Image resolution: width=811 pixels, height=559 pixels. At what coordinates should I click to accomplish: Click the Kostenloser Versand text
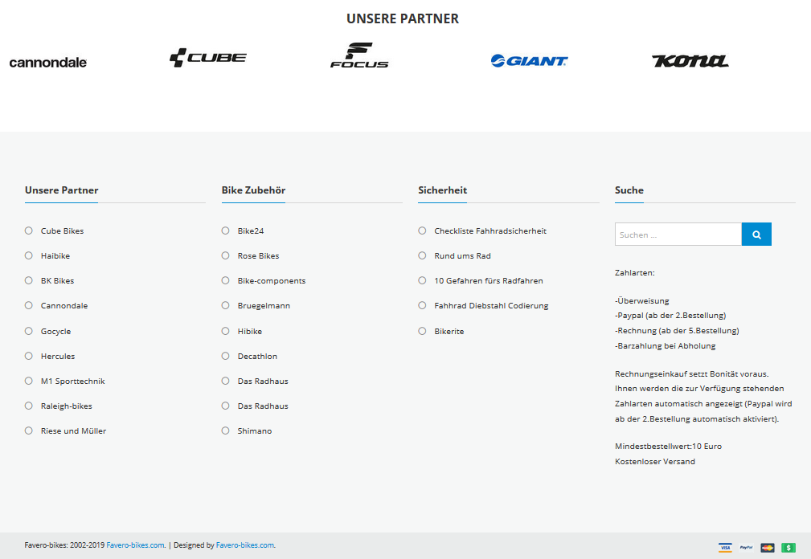[655, 462]
